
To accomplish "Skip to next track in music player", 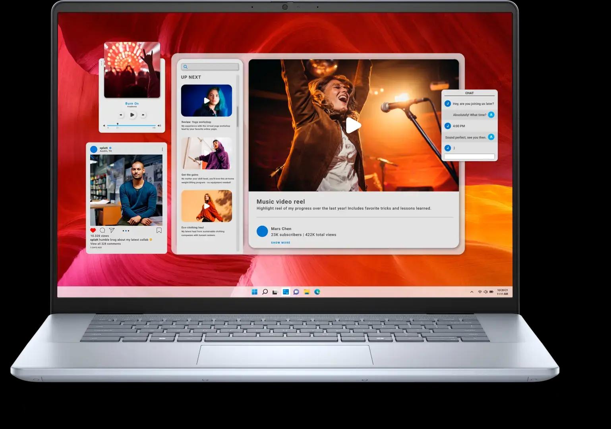I will point(143,115).
